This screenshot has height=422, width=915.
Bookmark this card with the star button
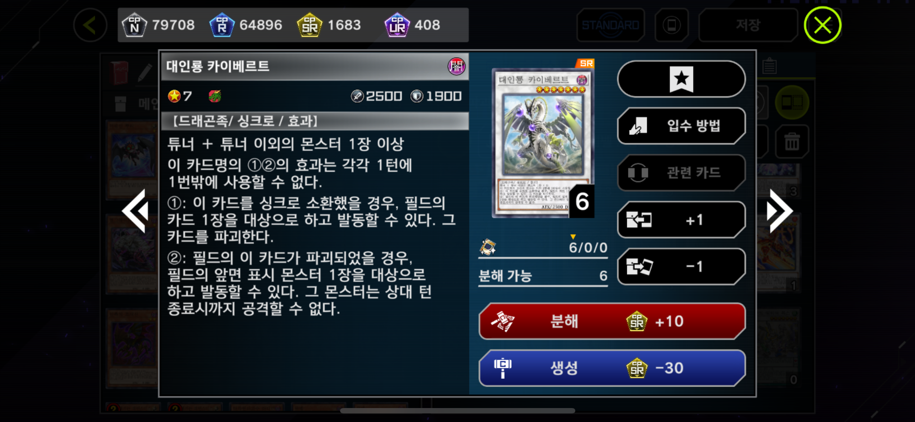681,79
